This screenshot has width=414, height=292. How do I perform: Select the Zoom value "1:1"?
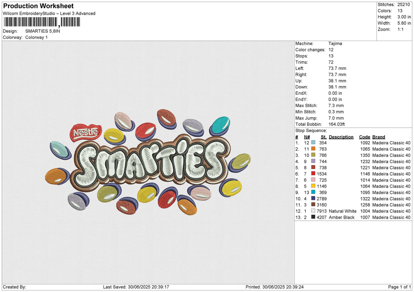click(401, 29)
